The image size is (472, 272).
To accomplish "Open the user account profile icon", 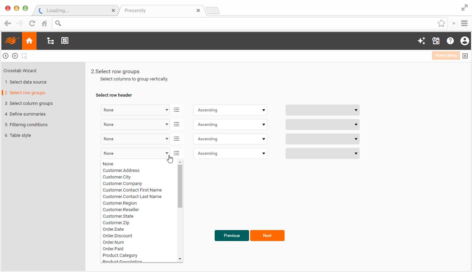I will pyautogui.click(x=464, y=41).
